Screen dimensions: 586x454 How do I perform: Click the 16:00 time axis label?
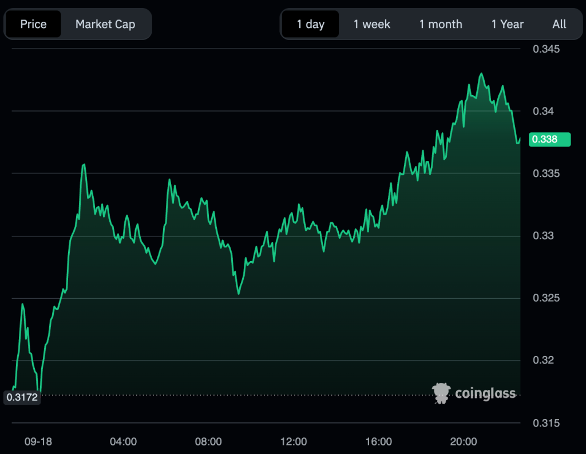point(378,441)
